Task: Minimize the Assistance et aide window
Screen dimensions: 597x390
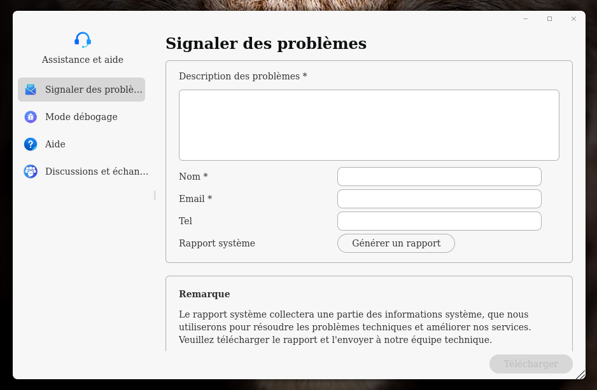Action: pyautogui.click(x=525, y=19)
